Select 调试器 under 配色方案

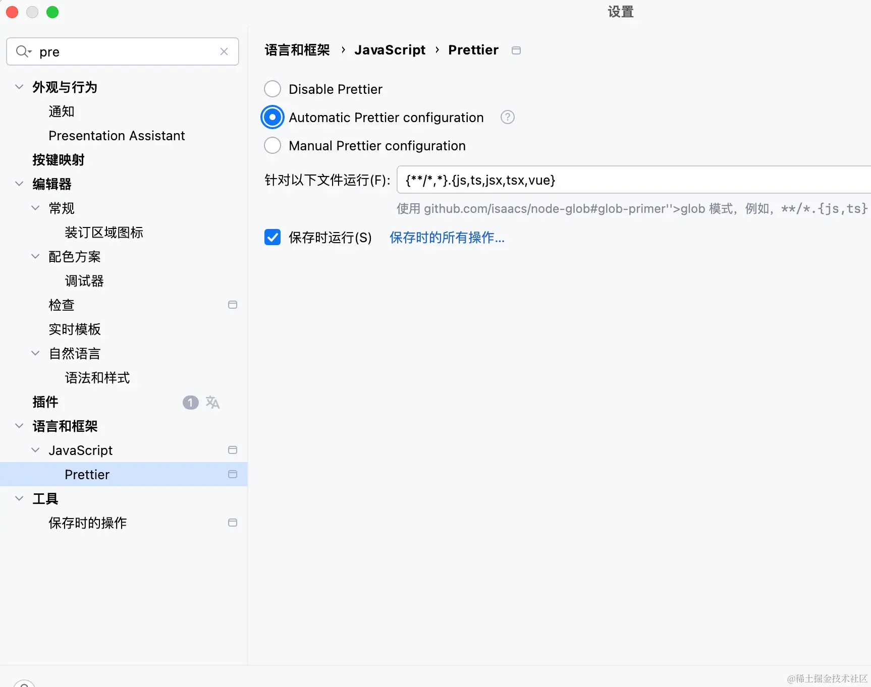click(84, 281)
